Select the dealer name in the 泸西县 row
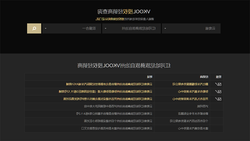Image resolution: width=250 pixels, height=141 pixels. (x=202, y=106)
